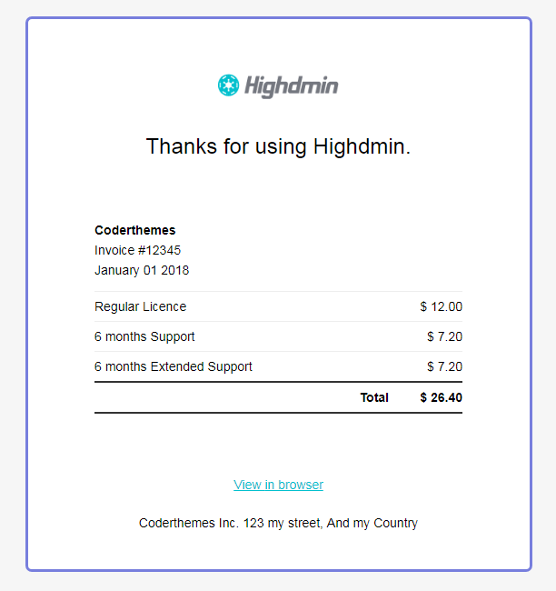Select the 6 months Extended Support label
The height and width of the screenshot is (591, 556).
(x=174, y=366)
